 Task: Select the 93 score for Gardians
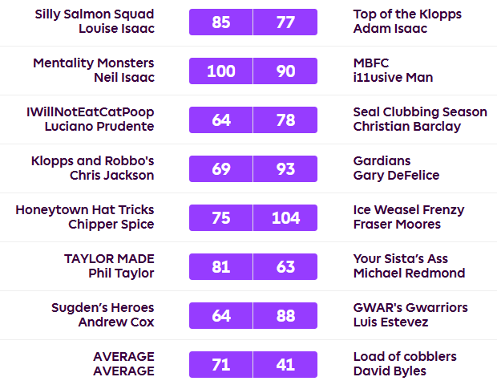point(285,169)
